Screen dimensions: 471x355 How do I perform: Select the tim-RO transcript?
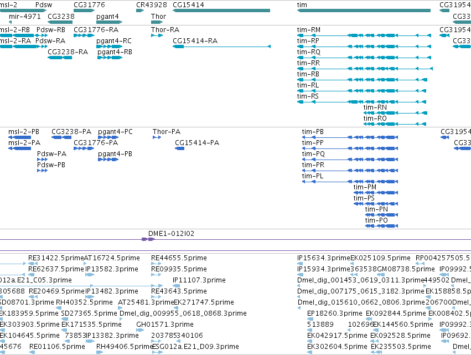coord(395,125)
